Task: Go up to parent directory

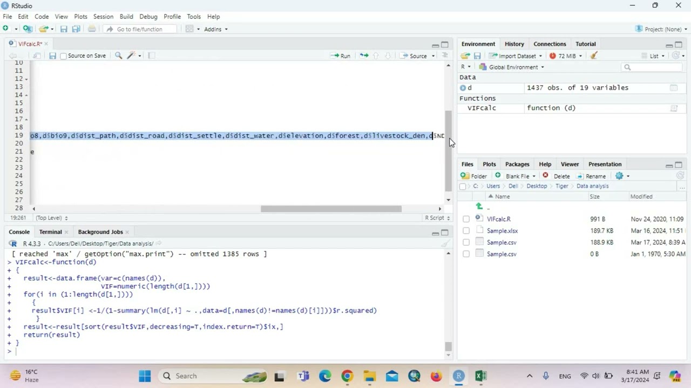Action: tap(479, 207)
